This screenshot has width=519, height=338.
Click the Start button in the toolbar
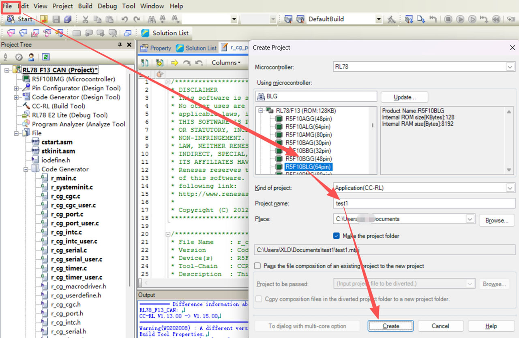pos(19,19)
